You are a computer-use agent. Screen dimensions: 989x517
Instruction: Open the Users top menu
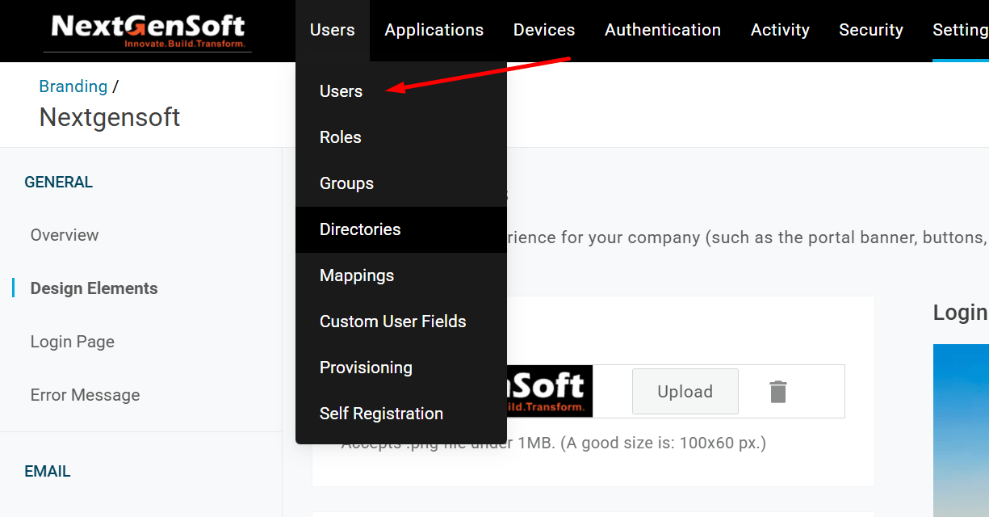pos(332,30)
